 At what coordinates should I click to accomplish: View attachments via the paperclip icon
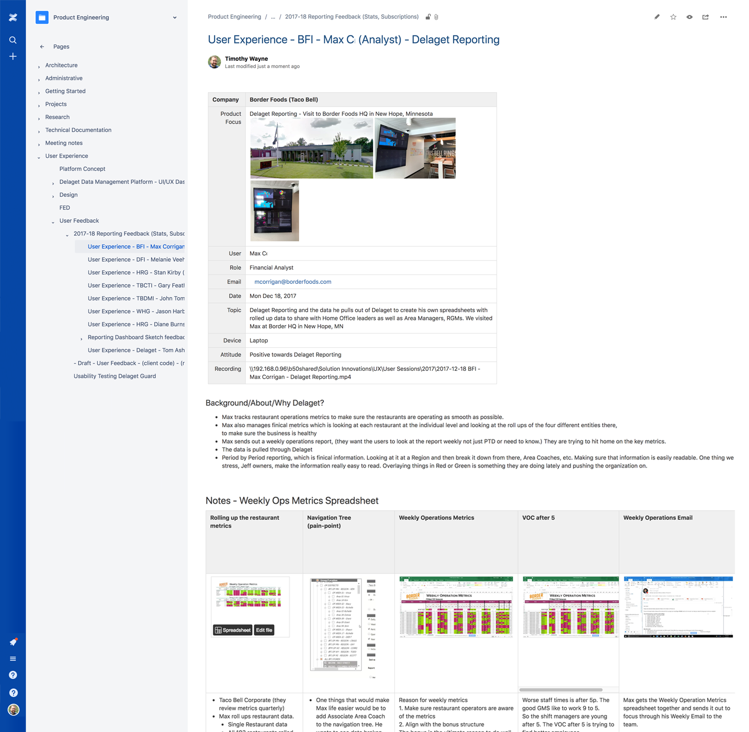pyautogui.click(x=436, y=16)
